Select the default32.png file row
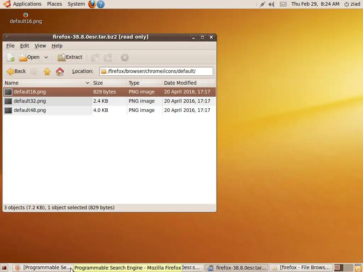The width and height of the screenshot is (363, 272). coord(110,101)
